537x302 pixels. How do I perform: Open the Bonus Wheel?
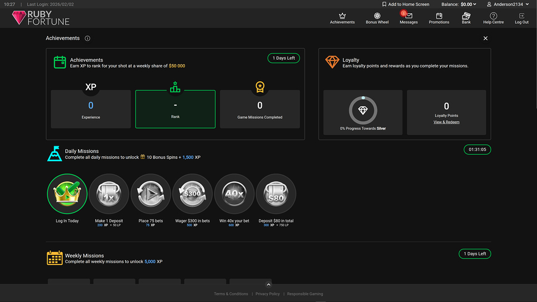click(377, 18)
